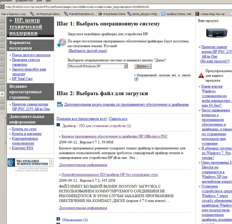Click the HP site icon in address bar
The image size is (232, 224).
(x=2, y=7)
